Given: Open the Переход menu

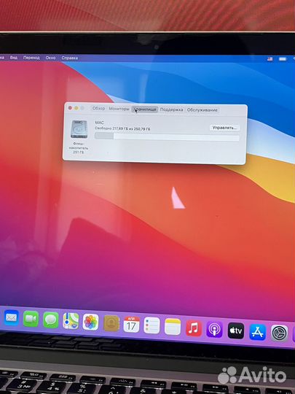Looking at the screenshot, I should pyautogui.click(x=31, y=58).
